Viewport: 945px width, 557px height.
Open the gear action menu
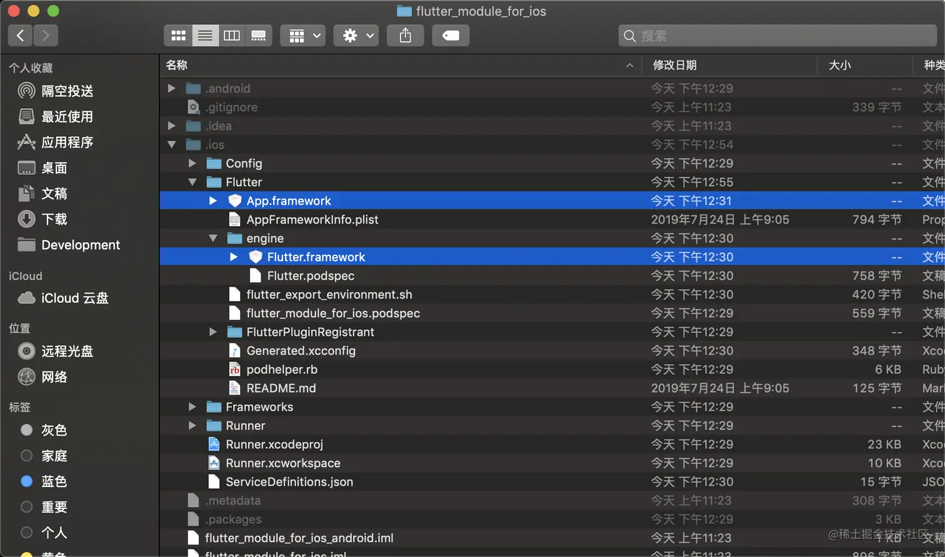point(356,36)
